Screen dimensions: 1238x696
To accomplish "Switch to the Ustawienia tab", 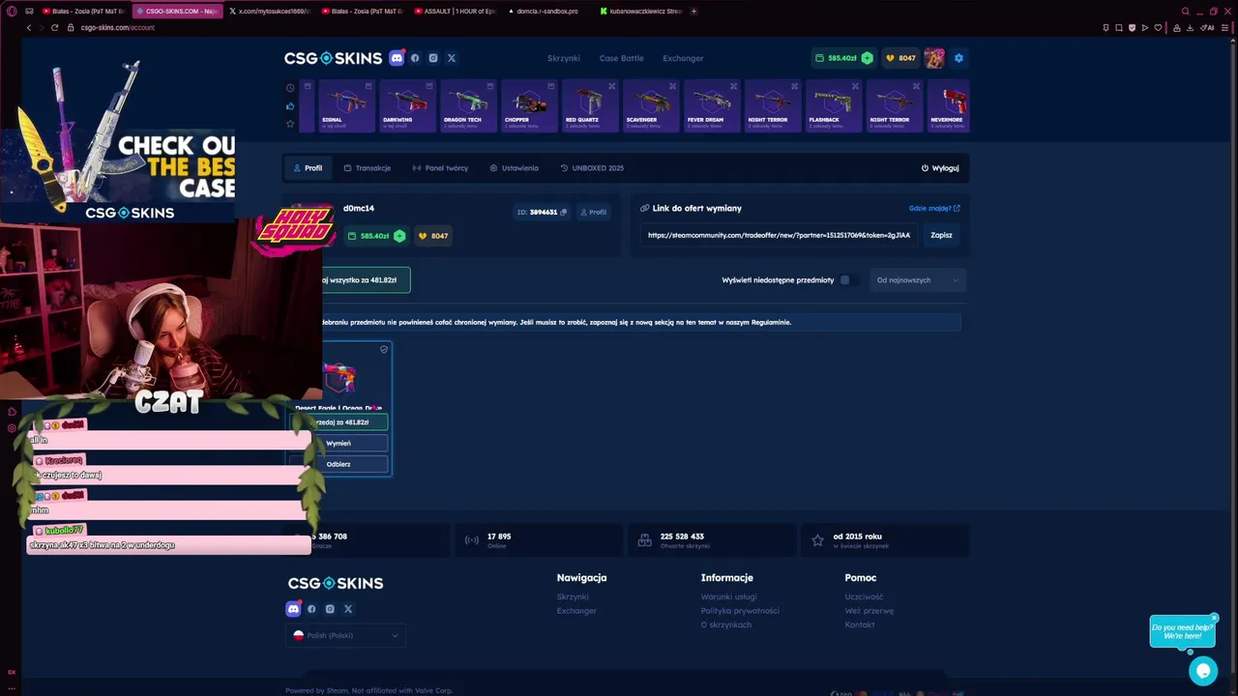I will pyautogui.click(x=514, y=168).
